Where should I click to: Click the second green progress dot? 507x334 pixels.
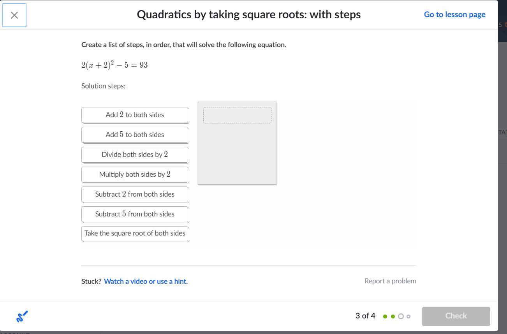393,316
